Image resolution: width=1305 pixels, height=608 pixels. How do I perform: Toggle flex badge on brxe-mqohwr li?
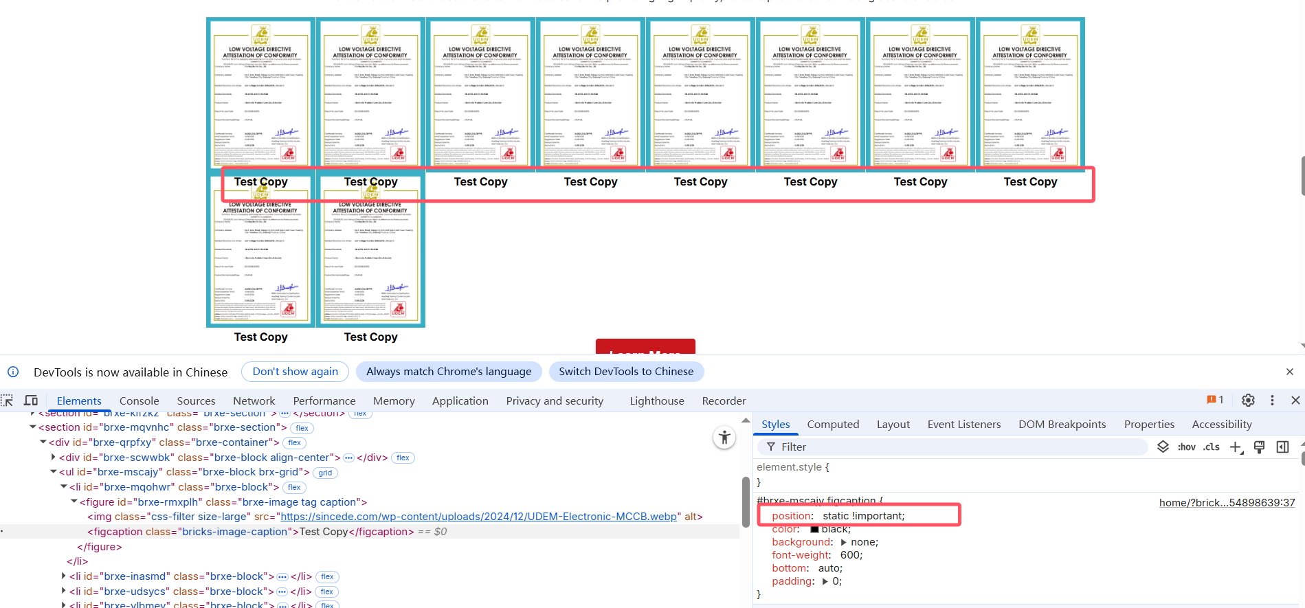coord(294,488)
